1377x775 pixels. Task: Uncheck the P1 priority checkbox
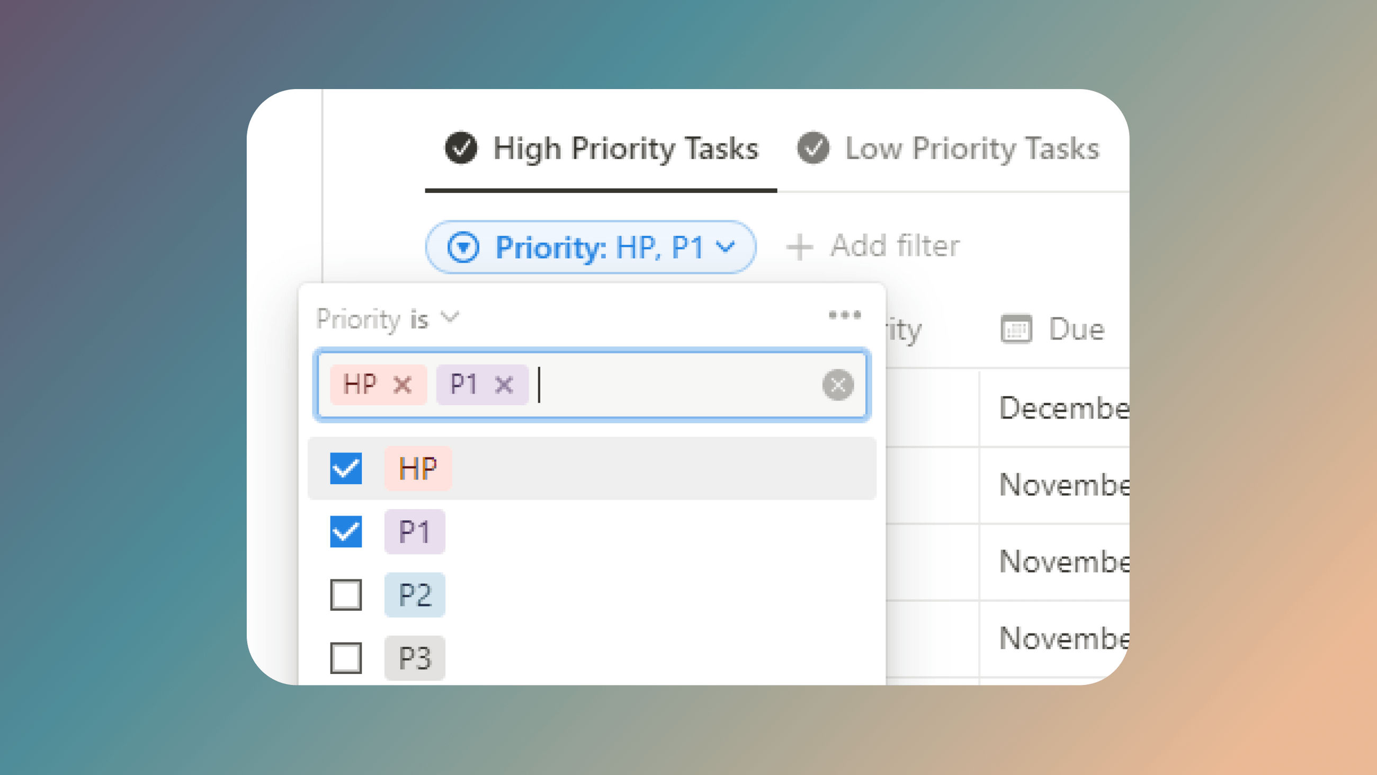click(x=346, y=531)
